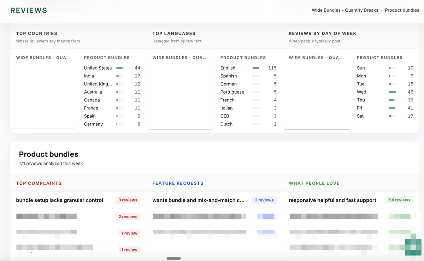
Task: Select the Australia country row
Action: tap(112, 92)
